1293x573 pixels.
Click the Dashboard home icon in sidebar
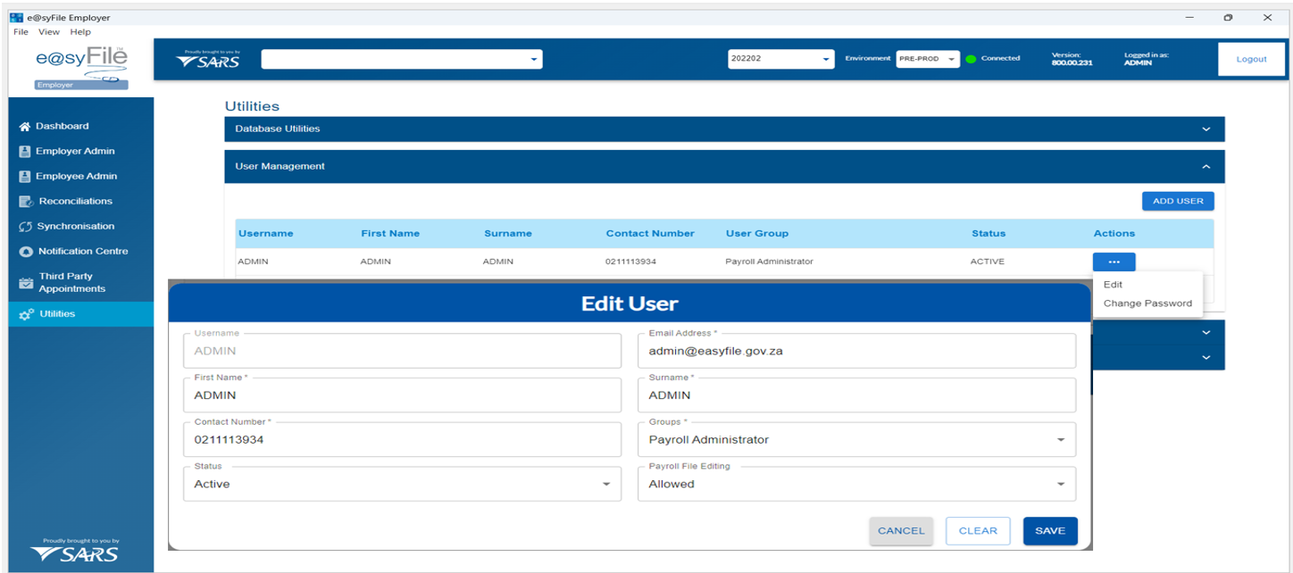coord(25,127)
